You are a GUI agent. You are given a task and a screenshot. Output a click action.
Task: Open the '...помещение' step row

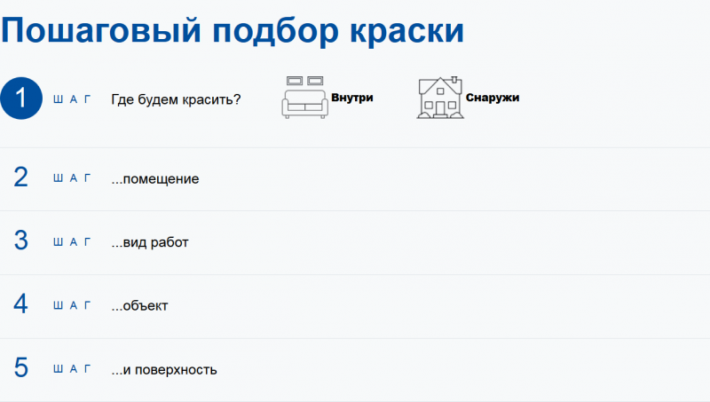tap(355, 179)
